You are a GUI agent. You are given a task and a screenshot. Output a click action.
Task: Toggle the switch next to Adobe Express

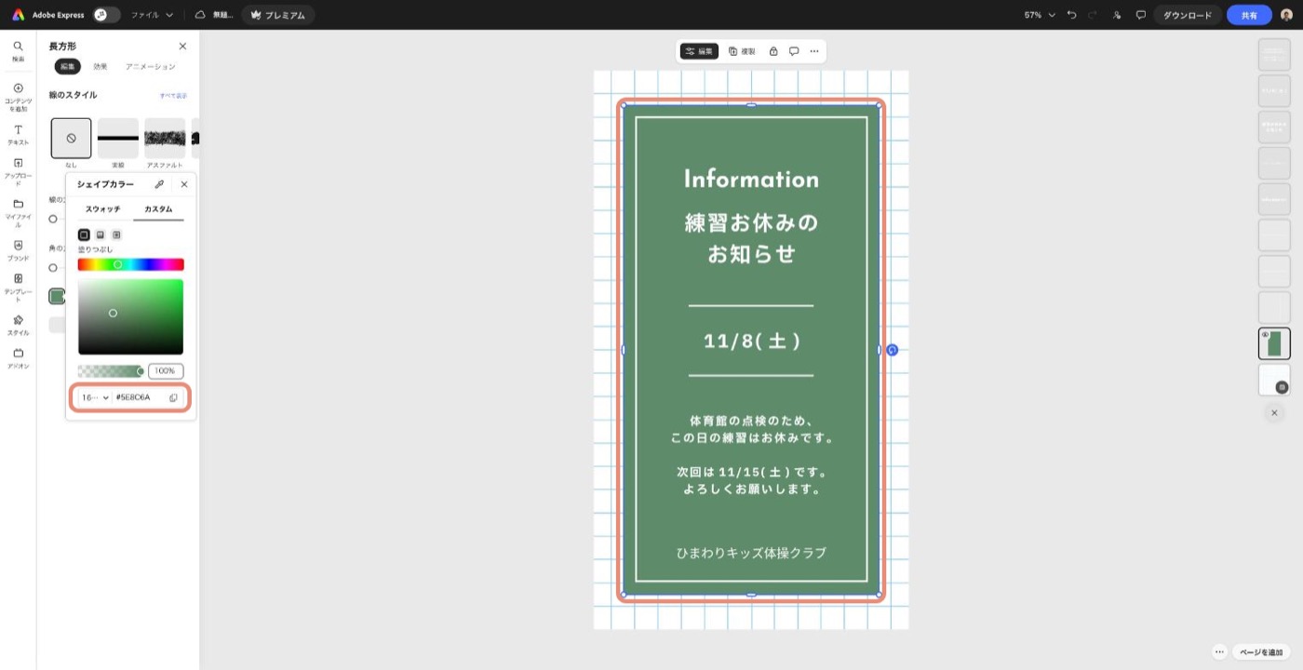[107, 15]
